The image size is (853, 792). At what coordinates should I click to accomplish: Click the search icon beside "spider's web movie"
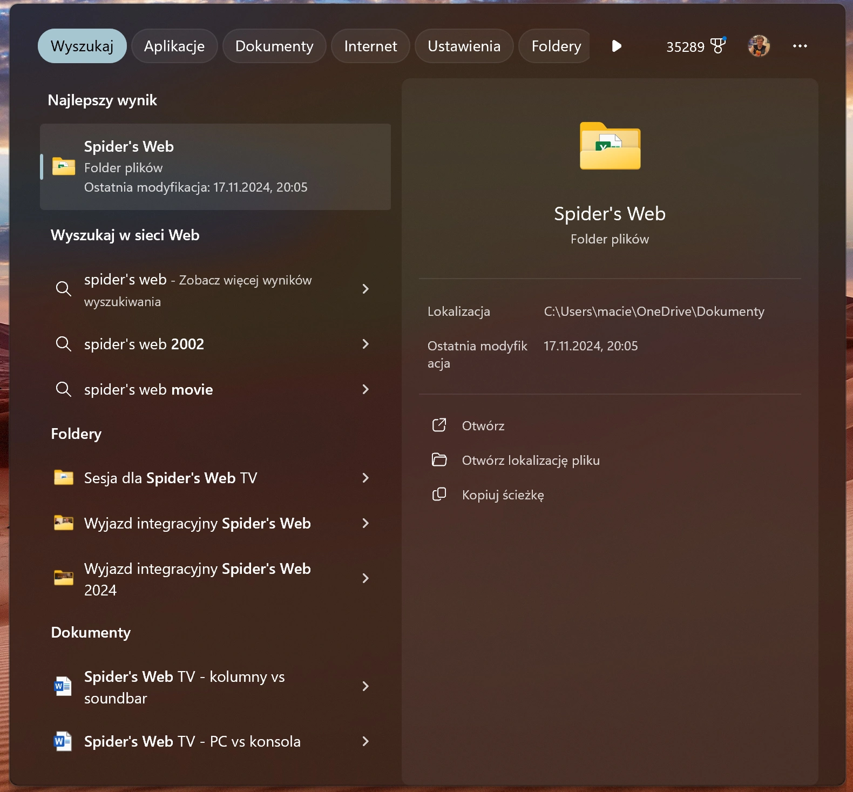tap(64, 389)
